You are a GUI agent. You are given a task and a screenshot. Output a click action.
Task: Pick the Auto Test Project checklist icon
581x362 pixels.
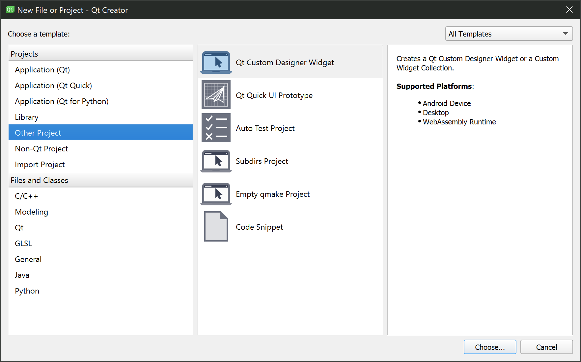216,128
